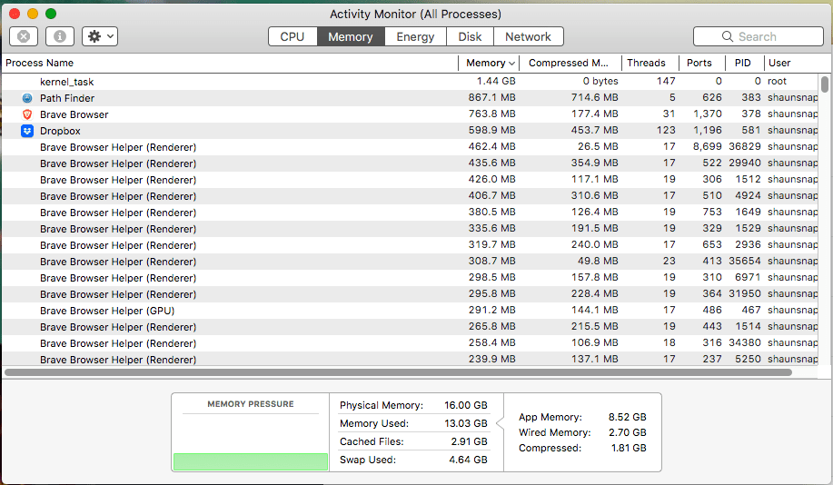The width and height of the screenshot is (833, 485).
Task: Select Brave Helper Renderer using 265.8 MB
Action: (x=410, y=327)
